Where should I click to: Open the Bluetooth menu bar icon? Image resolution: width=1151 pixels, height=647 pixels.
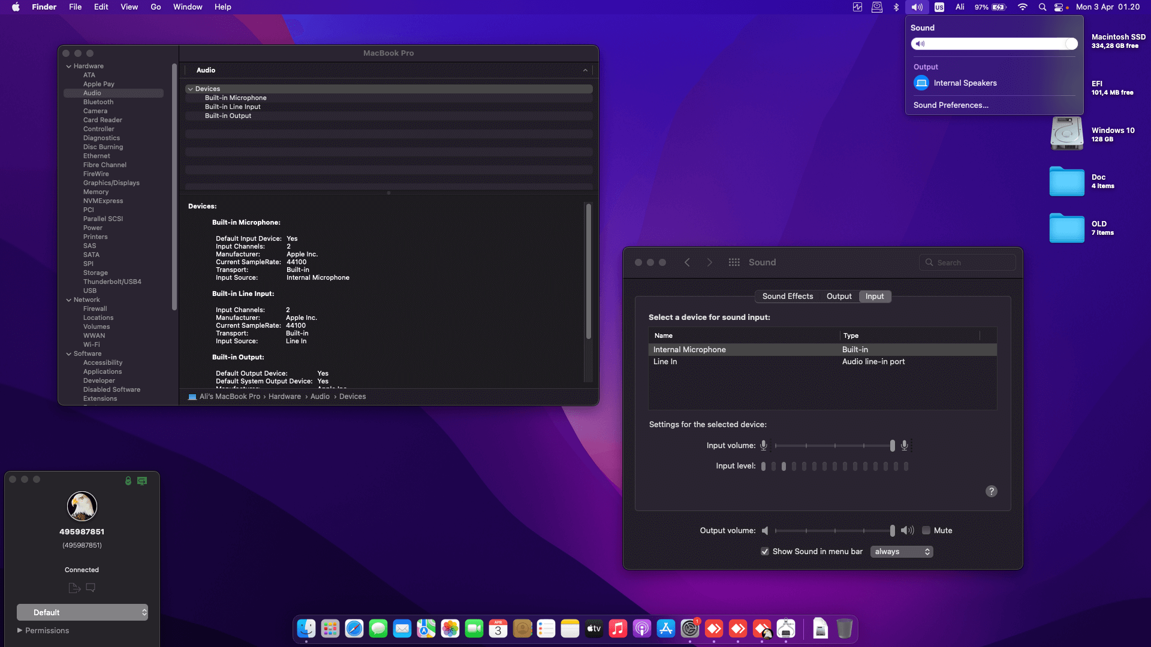click(x=896, y=7)
